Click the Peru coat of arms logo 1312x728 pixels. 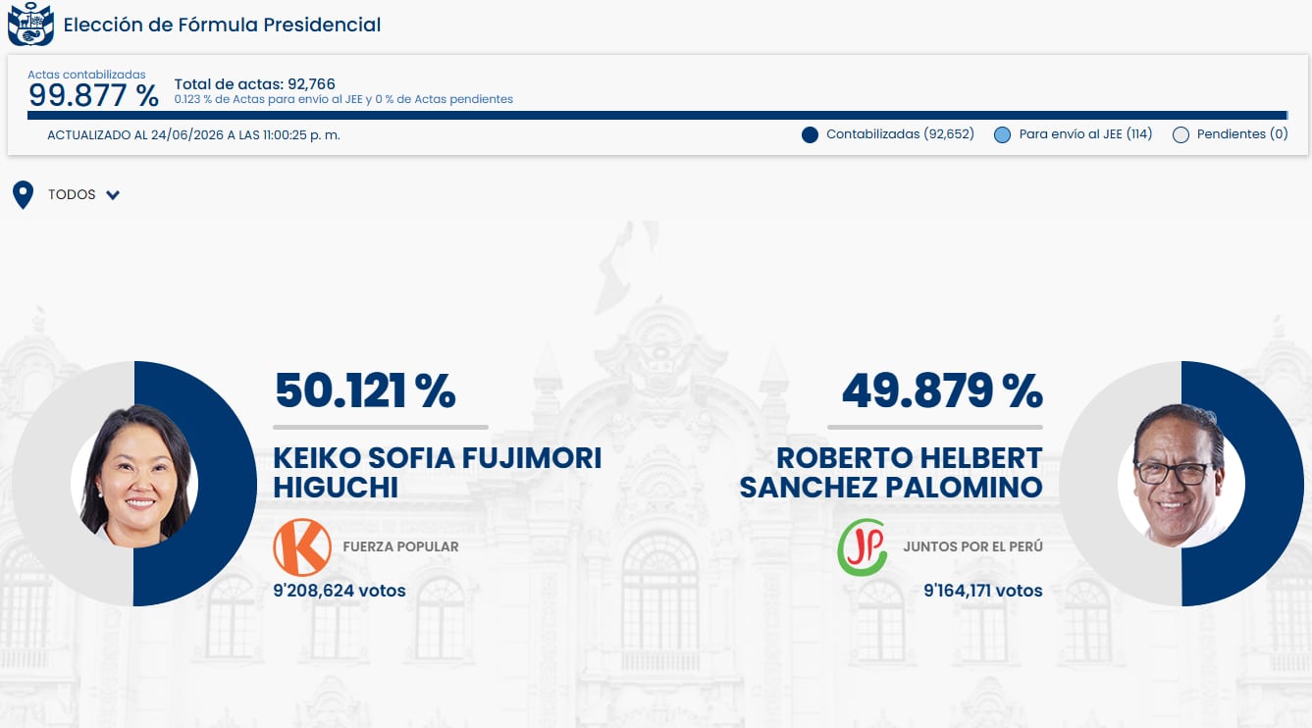pyautogui.click(x=30, y=24)
